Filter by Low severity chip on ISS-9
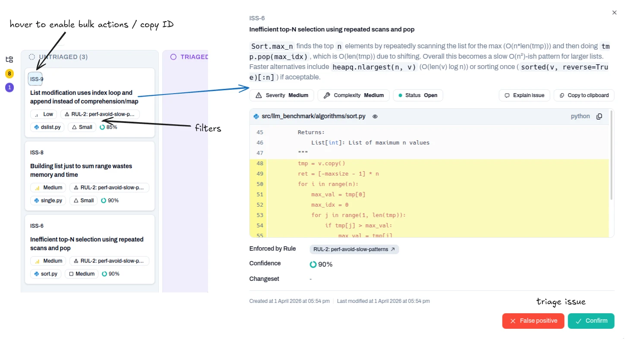This screenshot has height=343, width=628. click(x=44, y=114)
